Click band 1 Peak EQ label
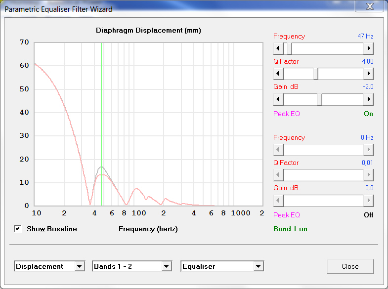The image size is (388, 289). point(287,114)
